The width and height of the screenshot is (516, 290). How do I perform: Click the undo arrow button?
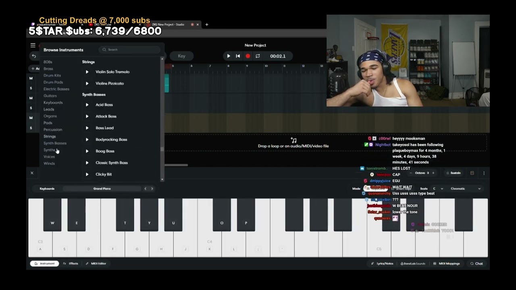pyautogui.click(x=34, y=56)
